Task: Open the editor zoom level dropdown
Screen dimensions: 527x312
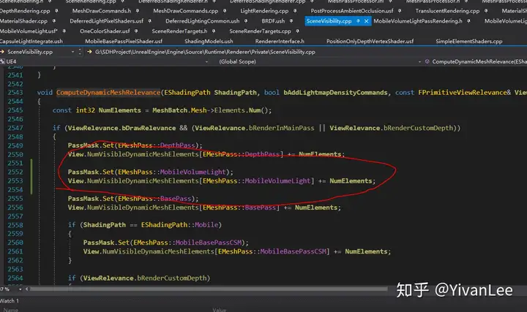Action: coord(20,289)
